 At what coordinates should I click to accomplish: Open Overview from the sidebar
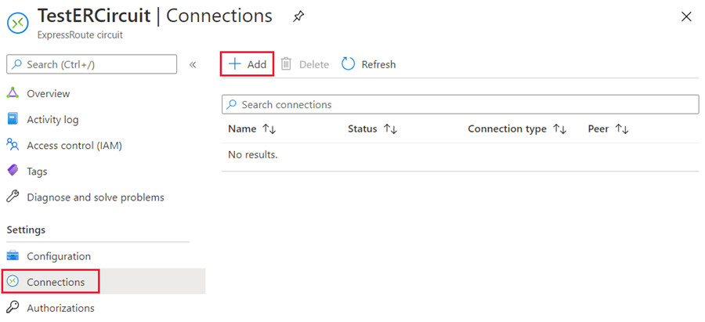point(48,93)
